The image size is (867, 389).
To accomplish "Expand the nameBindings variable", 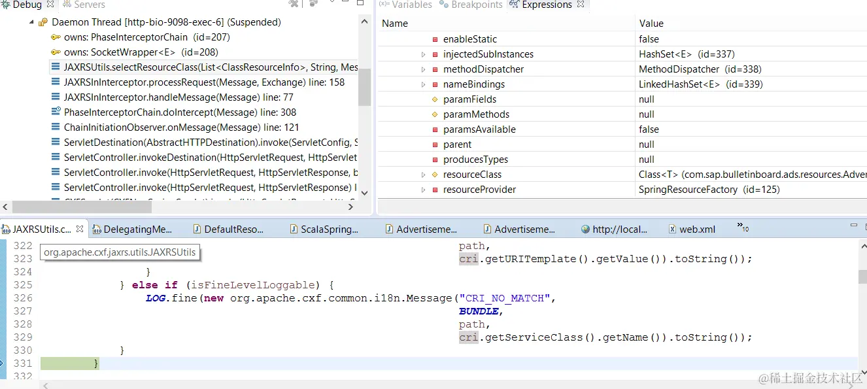I will click(424, 84).
